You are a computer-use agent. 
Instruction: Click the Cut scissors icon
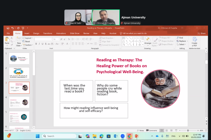tap(12, 38)
